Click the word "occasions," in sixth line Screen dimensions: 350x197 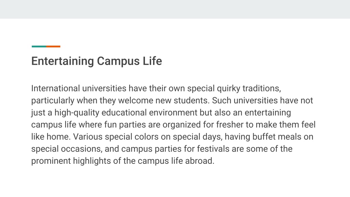click(x=81, y=149)
